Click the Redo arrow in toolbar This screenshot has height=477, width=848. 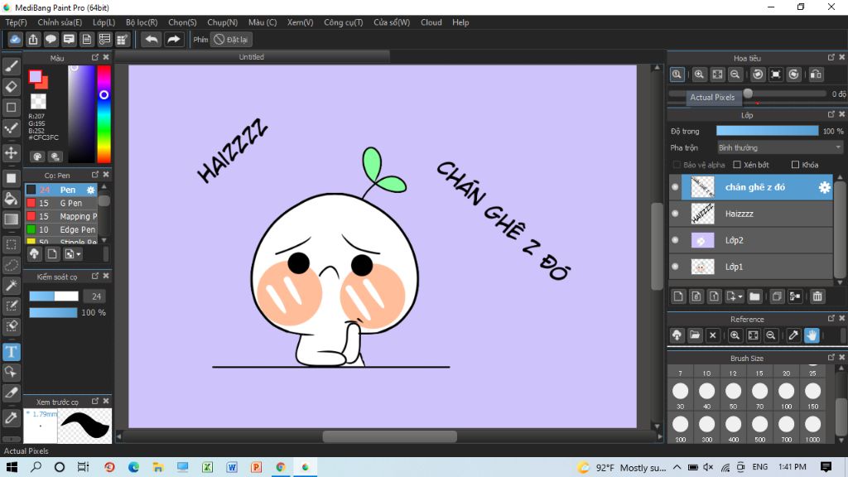tap(174, 40)
